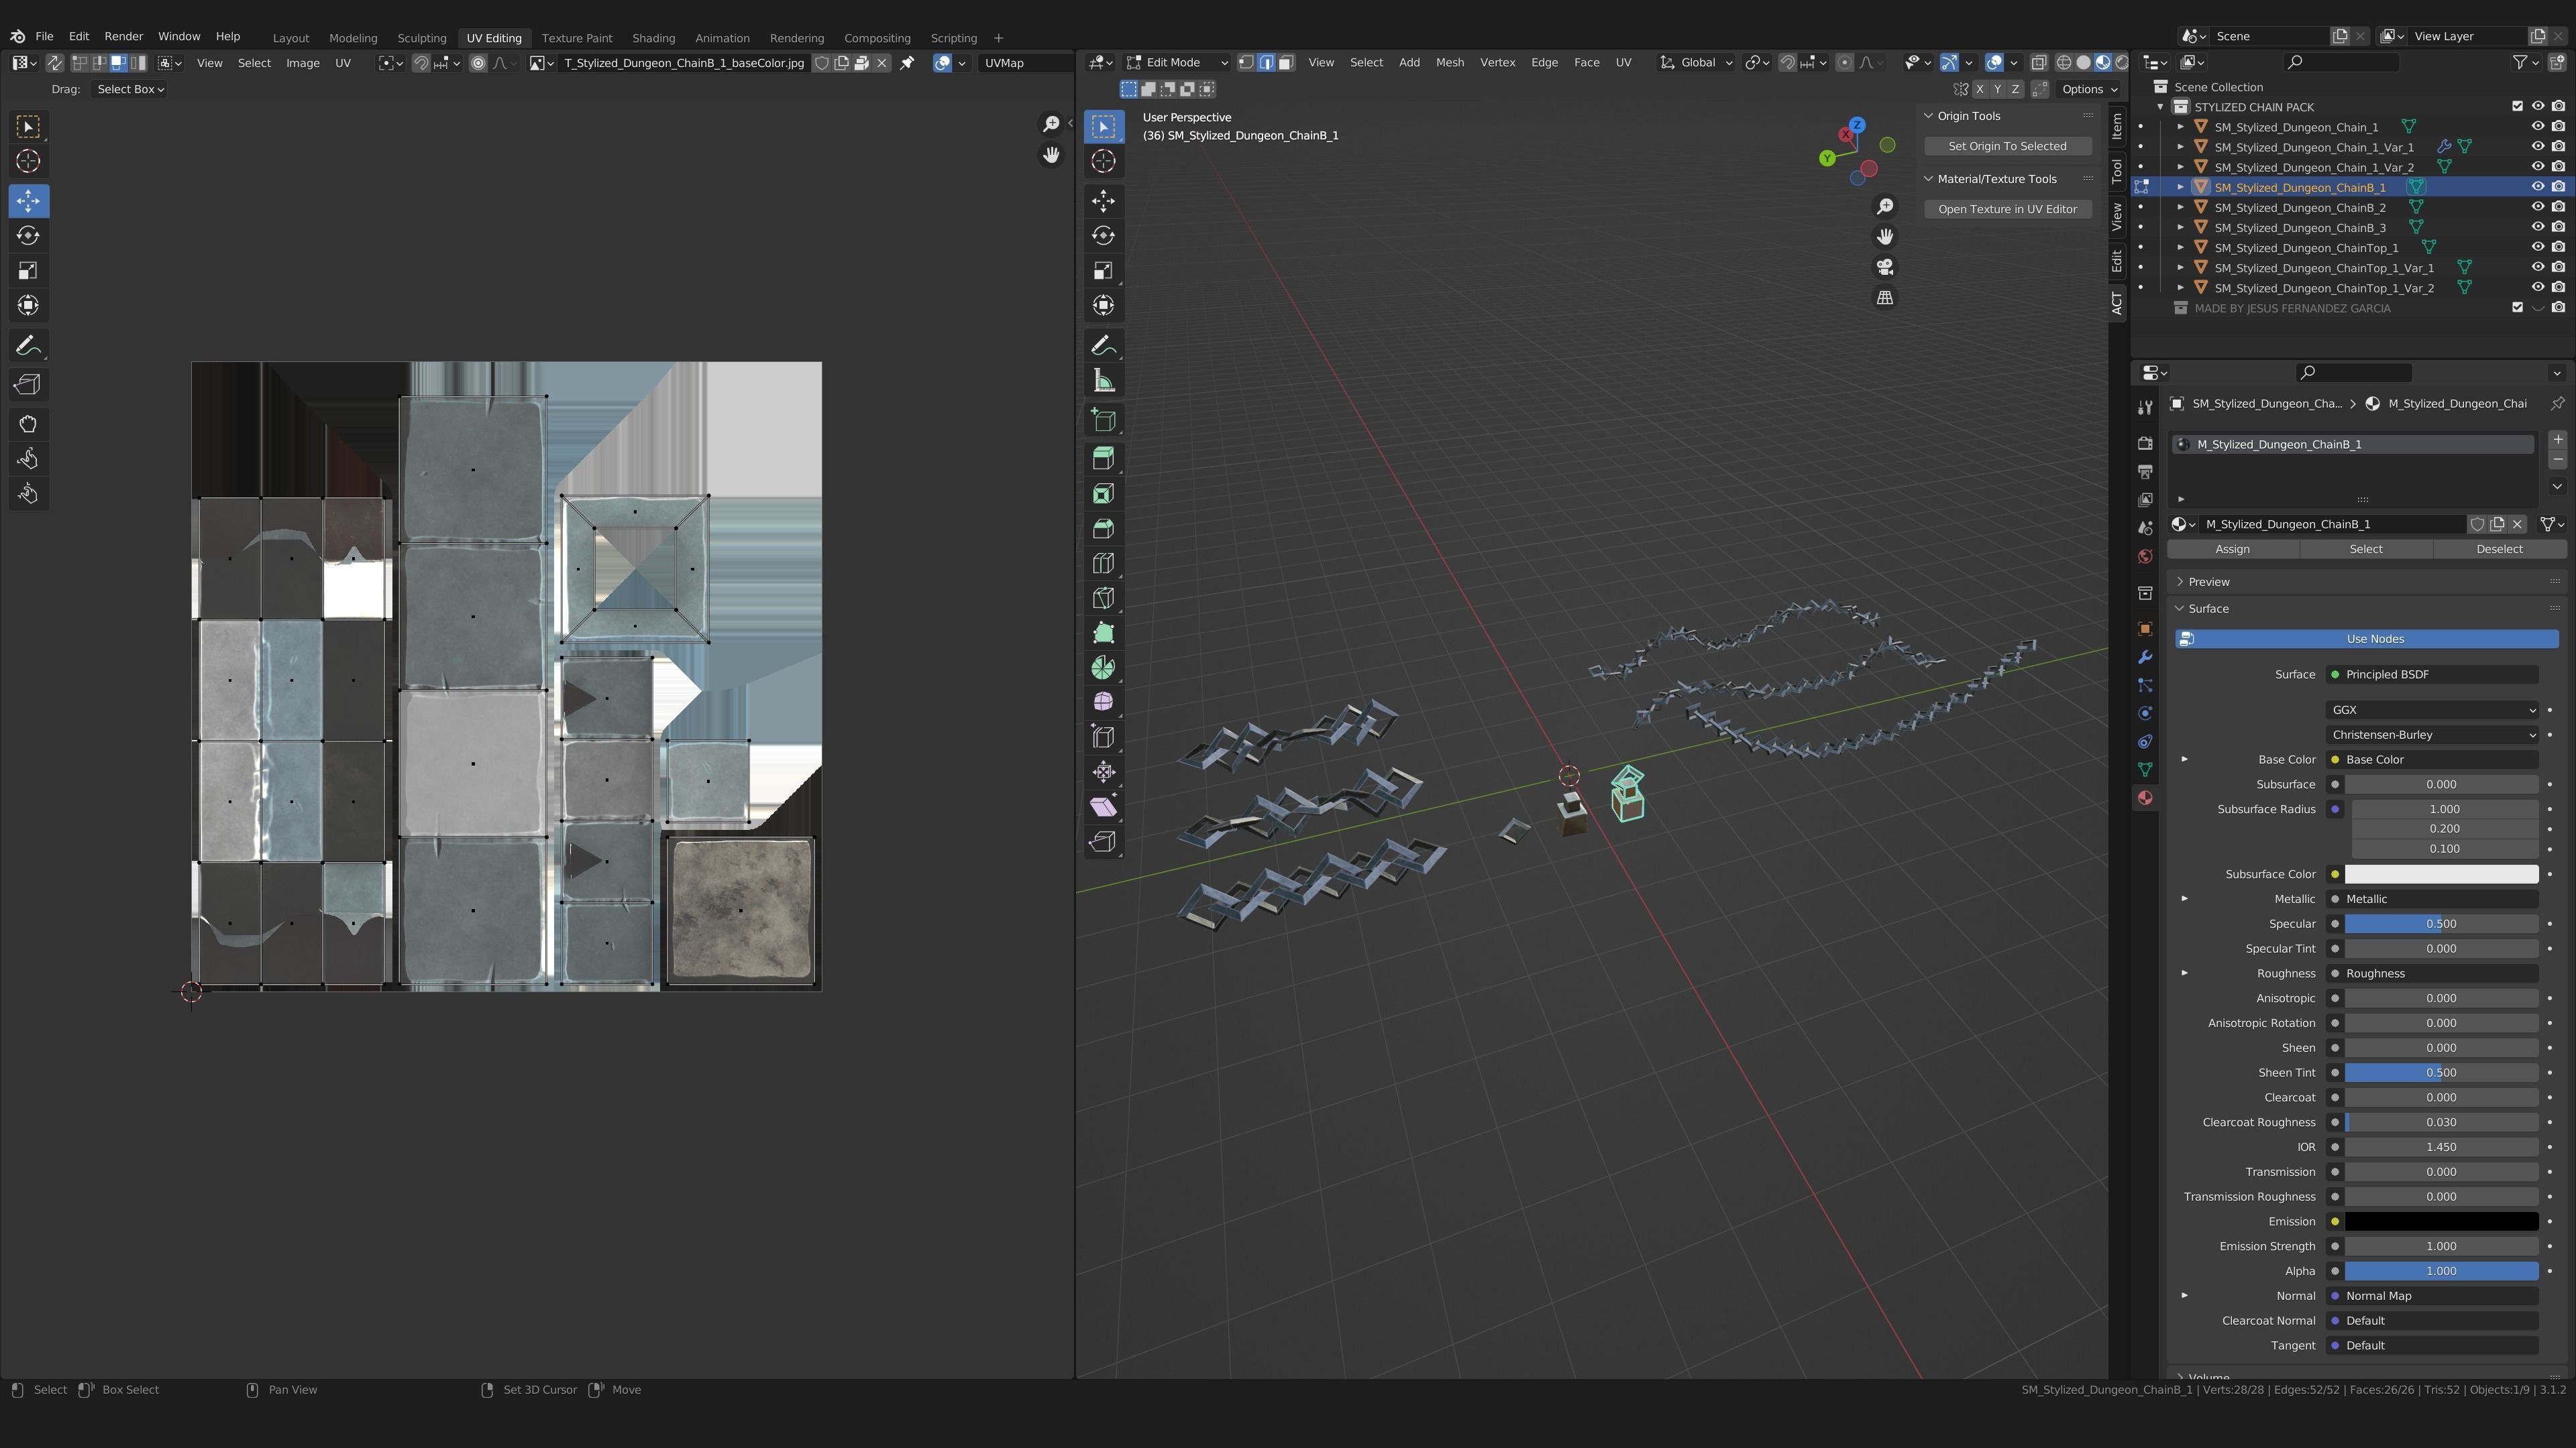Select the Knife tool in 3D viewport toolbar
Image resolution: width=2576 pixels, height=1448 pixels.
point(1103,599)
